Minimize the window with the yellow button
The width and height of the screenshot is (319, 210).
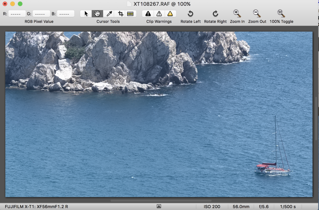coord(12,4)
